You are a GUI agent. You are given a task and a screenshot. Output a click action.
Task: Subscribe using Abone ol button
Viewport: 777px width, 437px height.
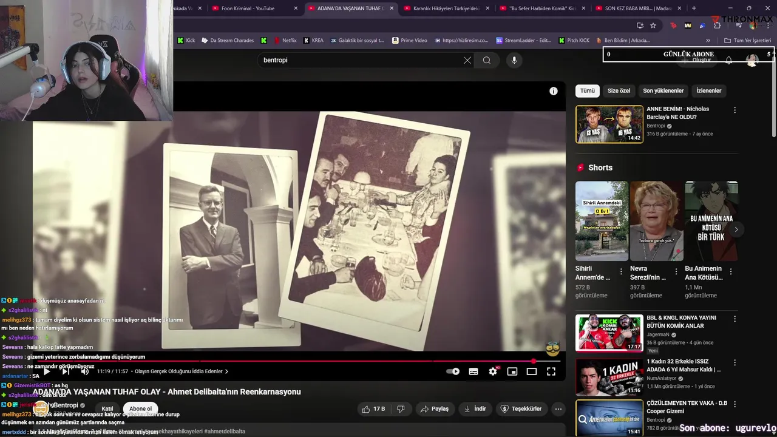(140, 409)
